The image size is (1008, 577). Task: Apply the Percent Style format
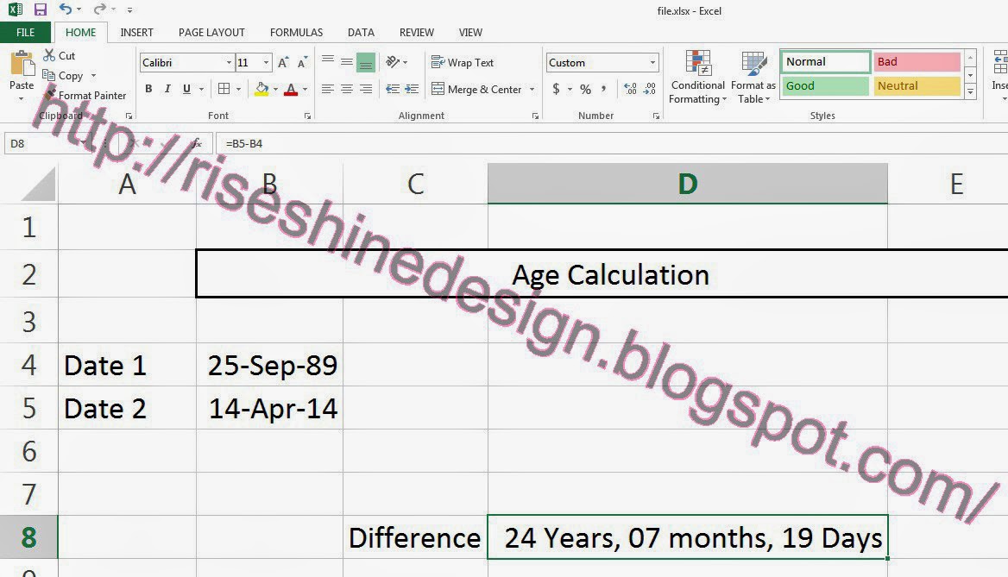(584, 89)
